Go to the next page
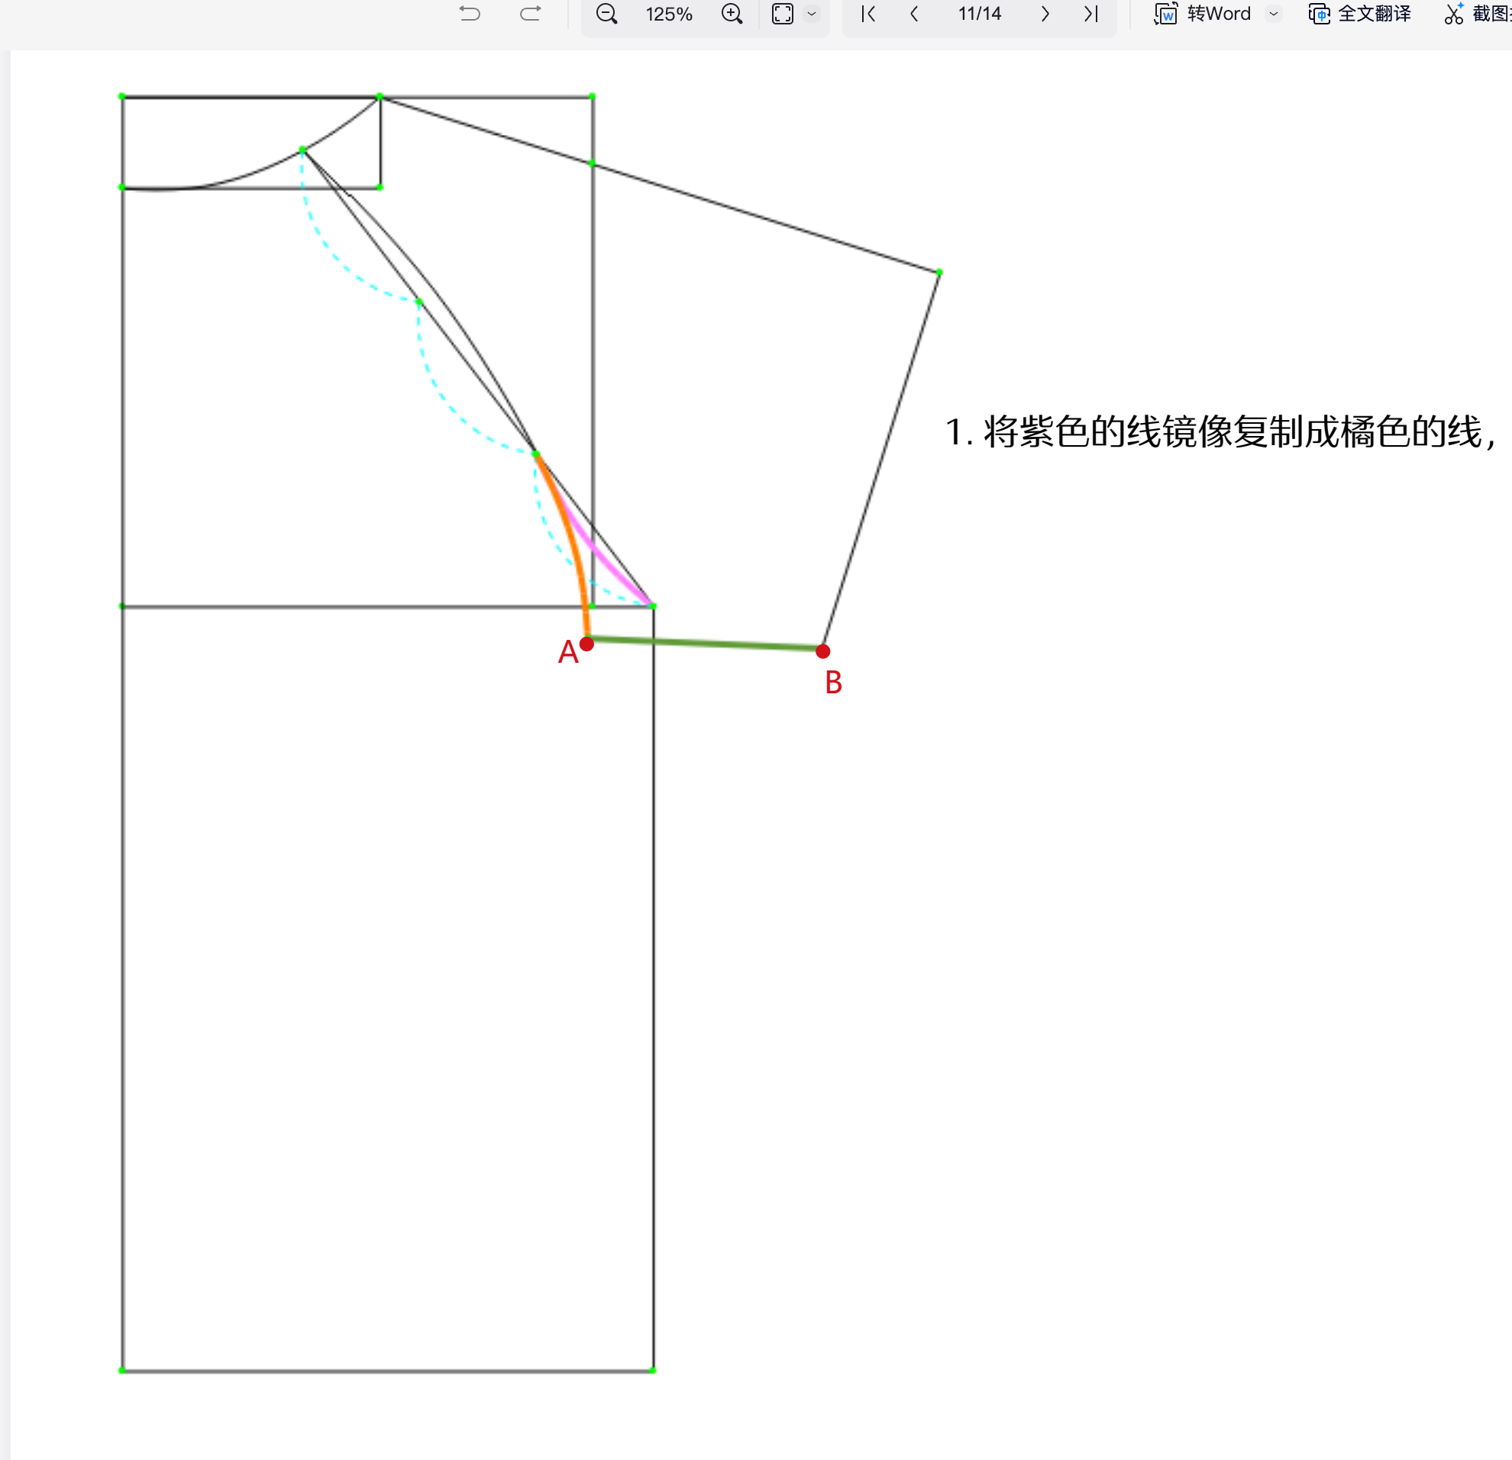 click(x=1045, y=13)
